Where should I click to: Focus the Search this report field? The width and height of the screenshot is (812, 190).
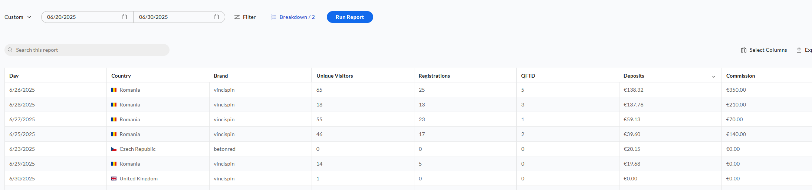tap(87, 50)
